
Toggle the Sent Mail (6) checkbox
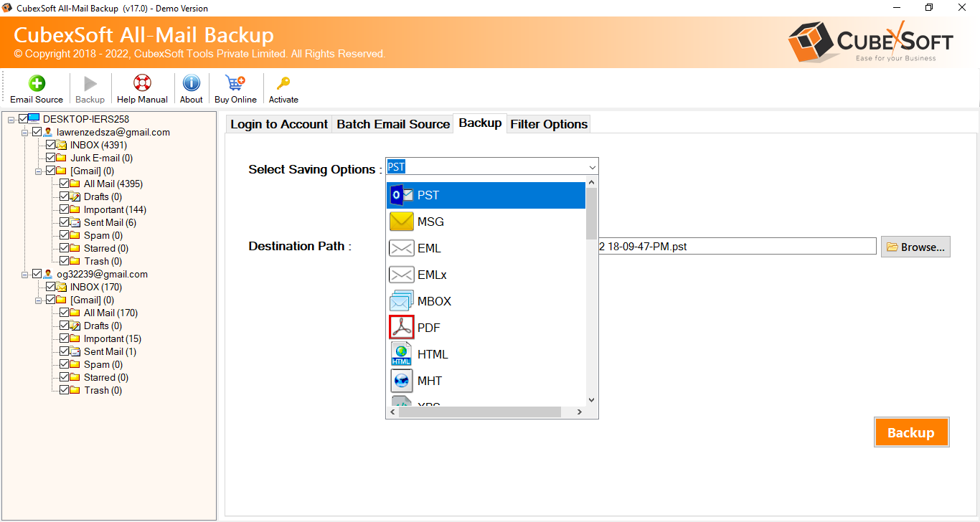click(x=64, y=222)
